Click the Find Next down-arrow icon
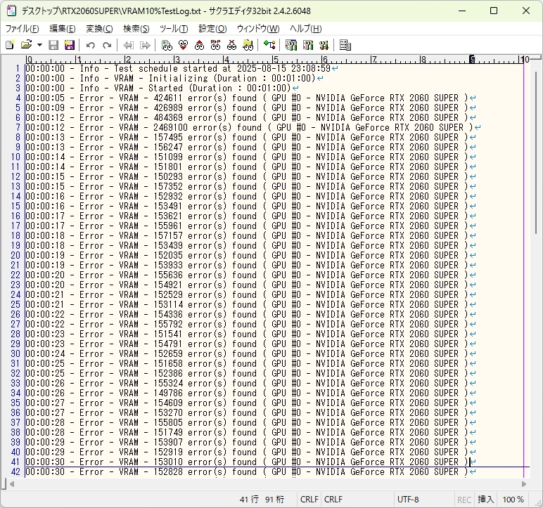This screenshot has width=543, height=508. pos(183,45)
